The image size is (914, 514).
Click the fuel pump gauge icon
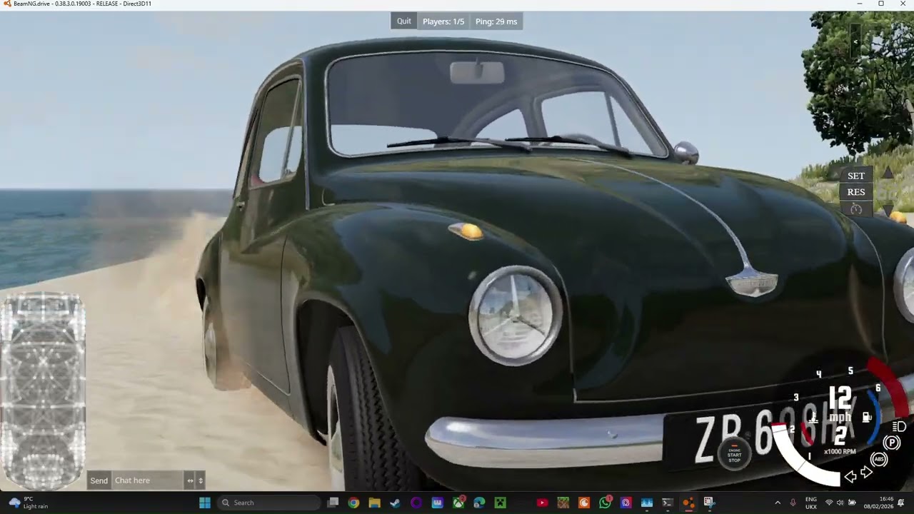pos(867,417)
